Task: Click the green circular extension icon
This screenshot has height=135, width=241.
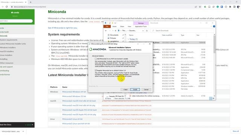Action: pos(218,7)
